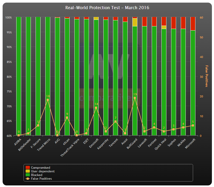Click the ThreatTrack Vipre axis label
The height and width of the screenshot is (187, 214).
pyautogui.click(x=70, y=148)
